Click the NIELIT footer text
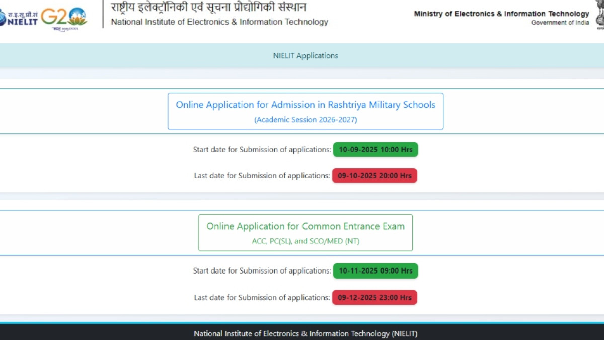The width and height of the screenshot is (604, 340). (306, 333)
